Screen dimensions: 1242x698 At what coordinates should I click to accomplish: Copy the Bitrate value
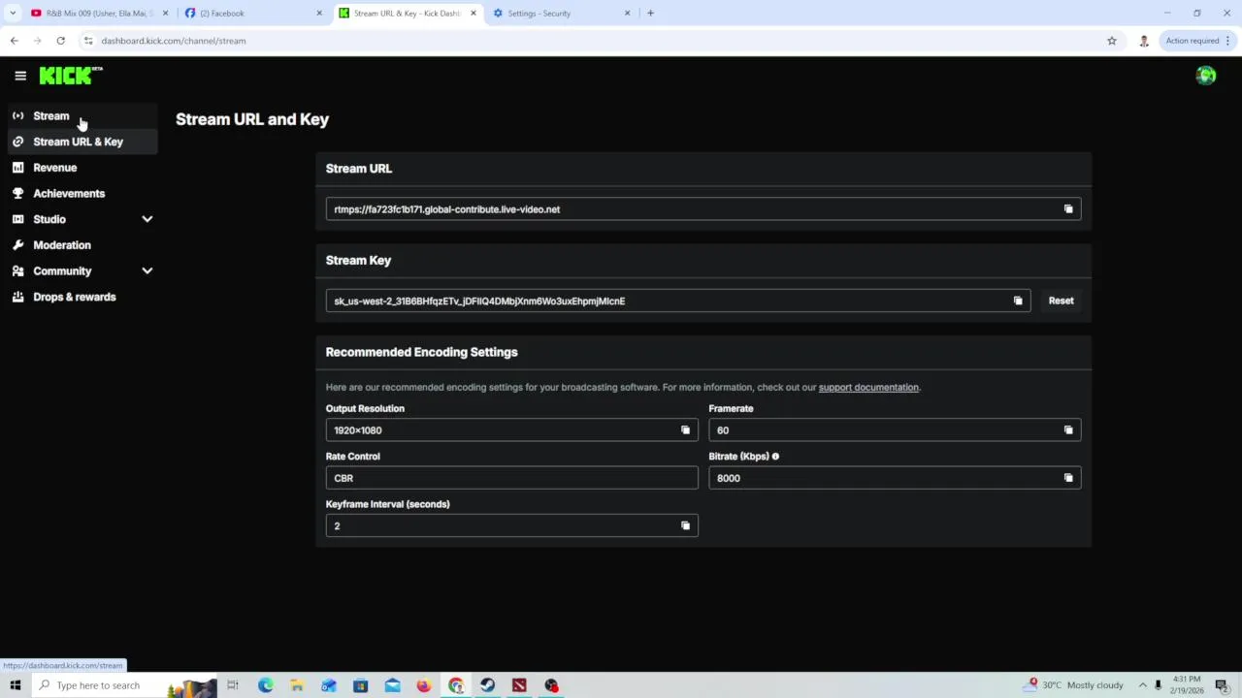(1068, 478)
